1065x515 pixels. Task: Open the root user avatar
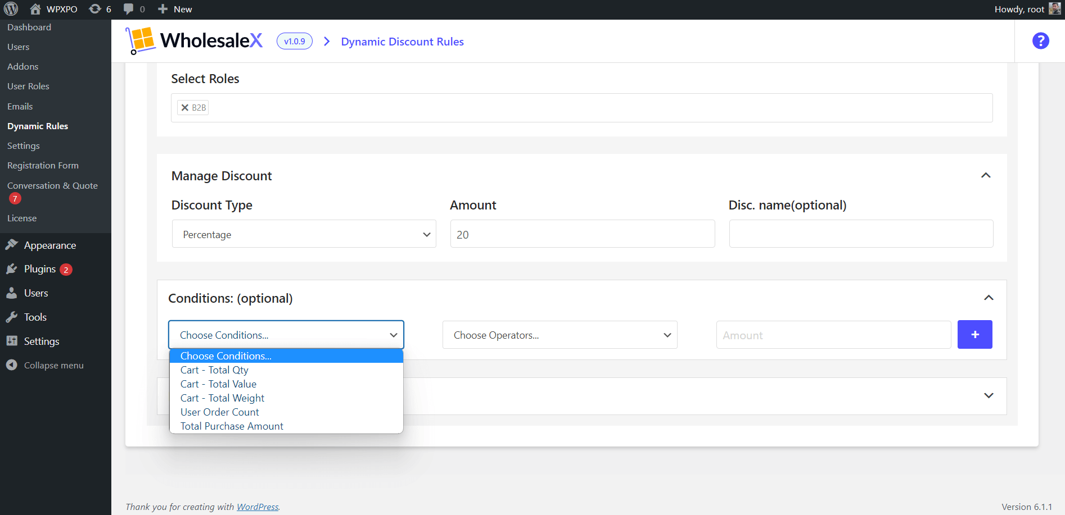tap(1055, 9)
